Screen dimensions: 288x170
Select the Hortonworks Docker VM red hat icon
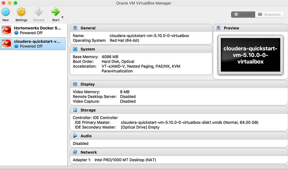click(6, 30)
